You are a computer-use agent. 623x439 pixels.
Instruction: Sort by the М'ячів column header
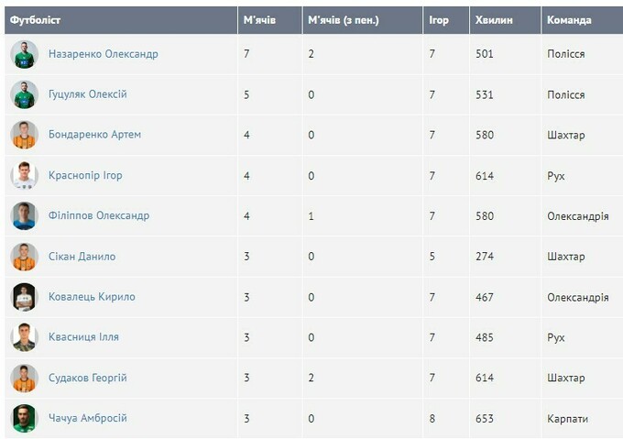point(259,20)
